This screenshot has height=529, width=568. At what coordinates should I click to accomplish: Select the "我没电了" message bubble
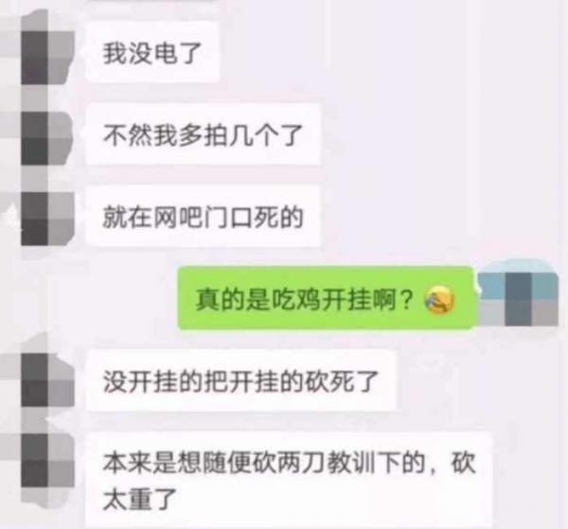pyautogui.click(x=152, y=53)
